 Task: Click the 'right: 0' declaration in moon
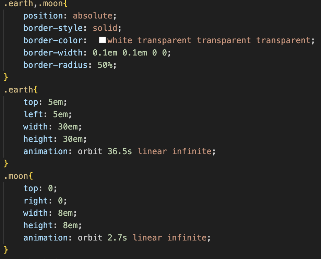coord(45,201)
